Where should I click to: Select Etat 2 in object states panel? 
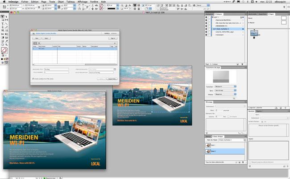(225, 151)
